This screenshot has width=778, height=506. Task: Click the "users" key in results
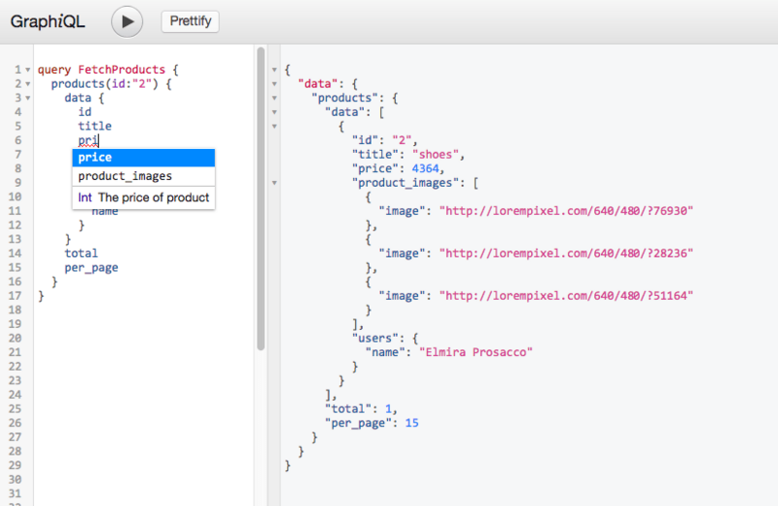click(378, 339)
